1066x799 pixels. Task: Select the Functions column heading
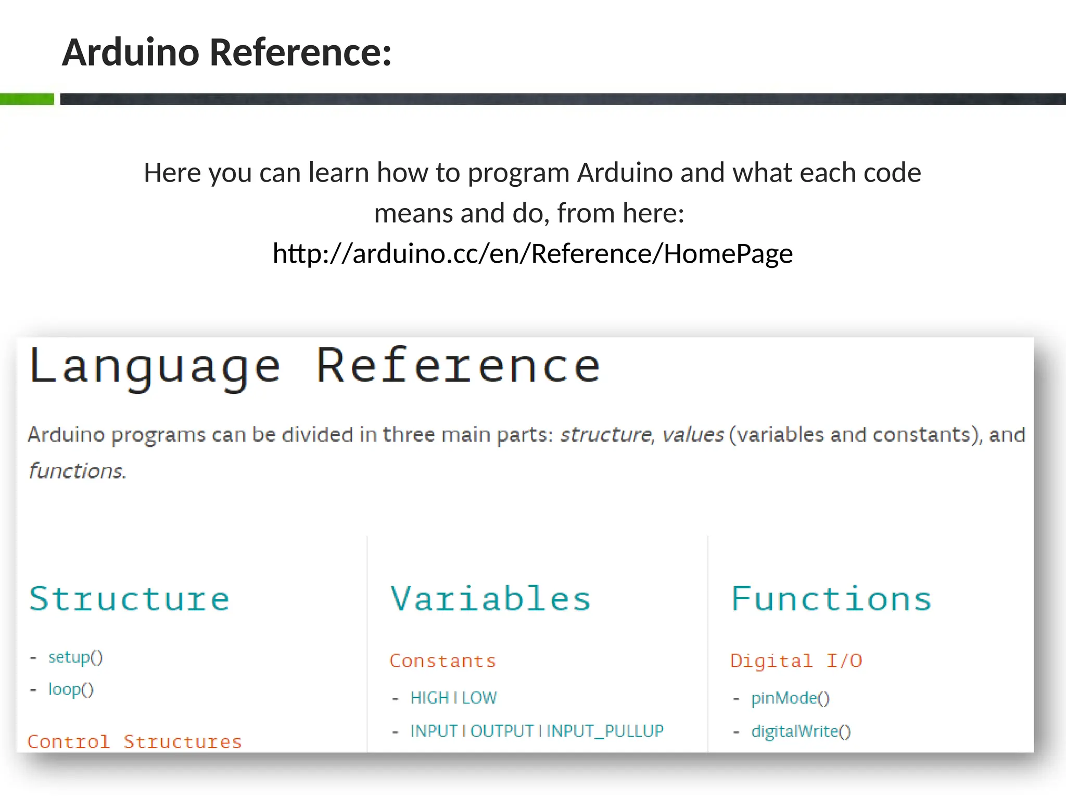point(831,599)
